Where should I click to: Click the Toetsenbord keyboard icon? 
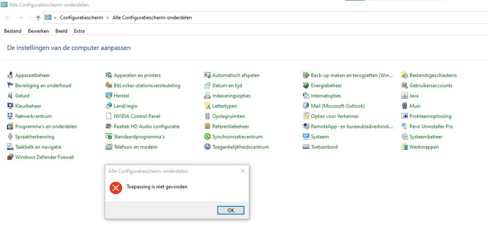click(305, 147)
